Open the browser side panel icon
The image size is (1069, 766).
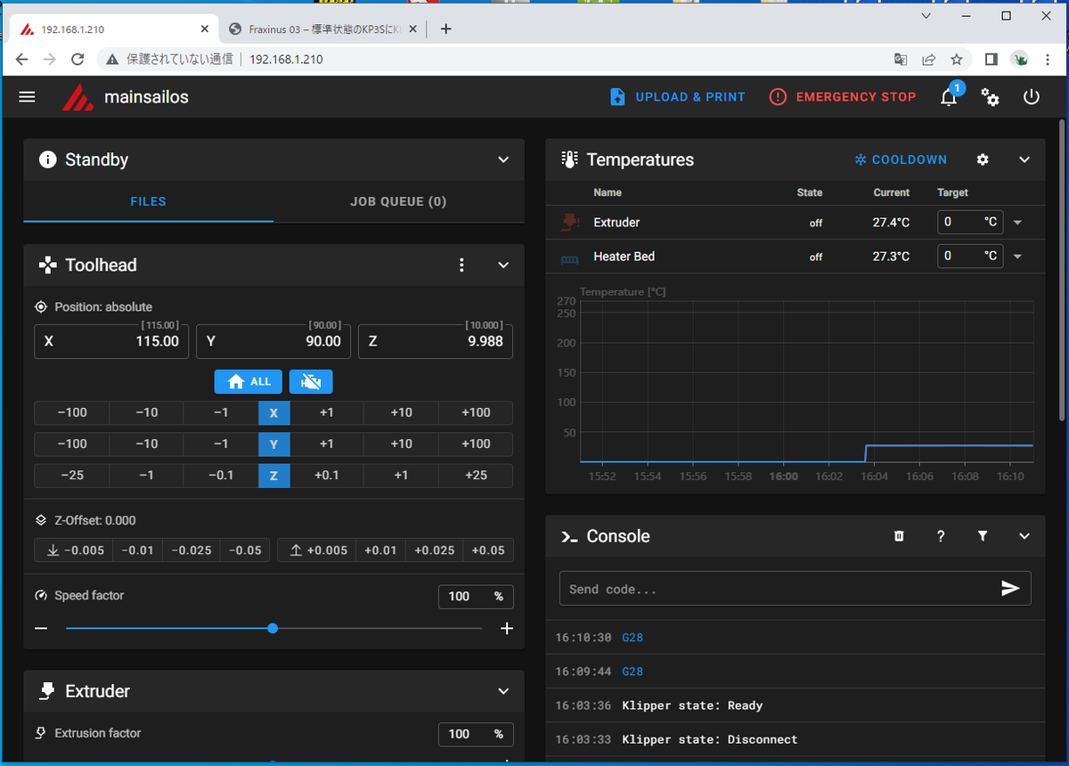(x=991, y=60)
